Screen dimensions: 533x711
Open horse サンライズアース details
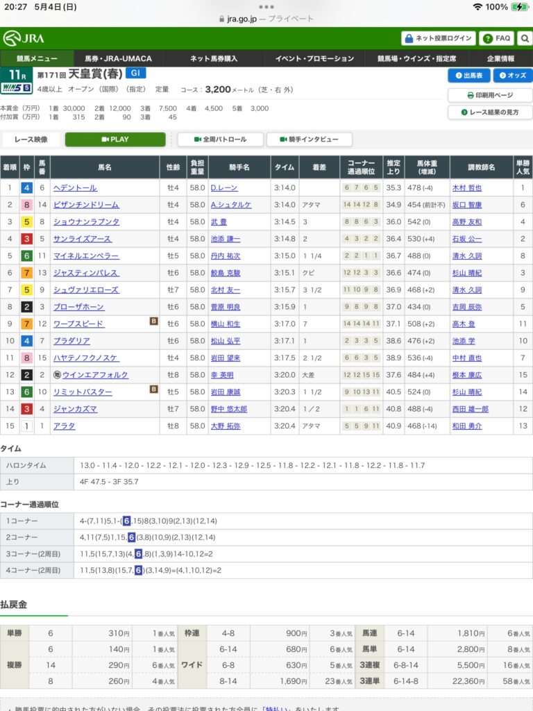pyautogui.click(x=83, y=239)
